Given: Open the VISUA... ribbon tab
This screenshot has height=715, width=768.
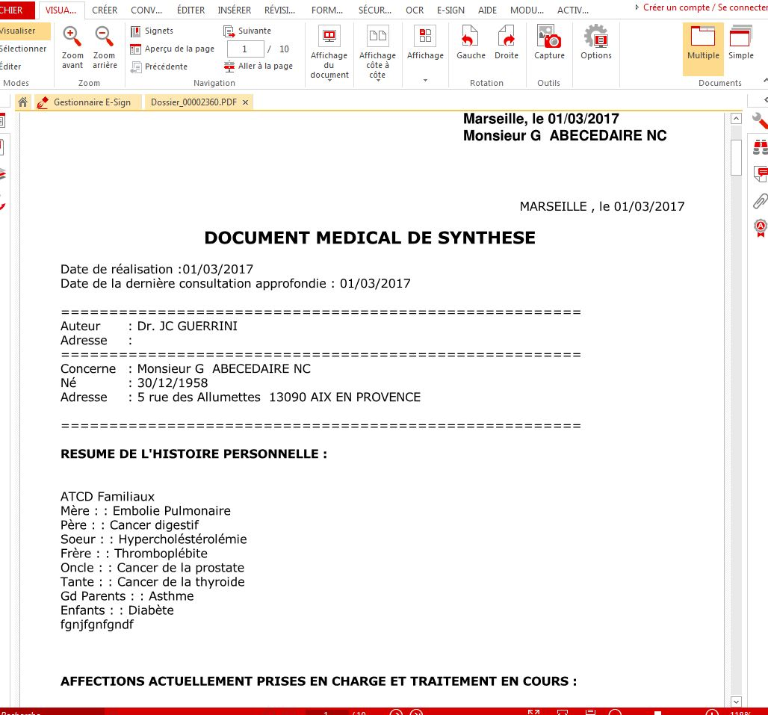Looking at the screenshot, I should [61, 10].
